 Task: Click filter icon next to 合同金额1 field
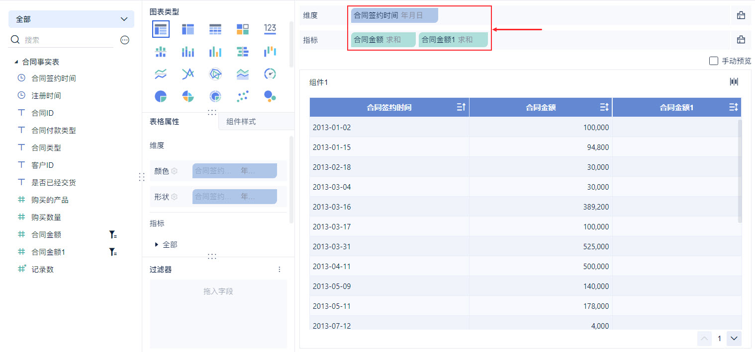[x=113, y=252]
